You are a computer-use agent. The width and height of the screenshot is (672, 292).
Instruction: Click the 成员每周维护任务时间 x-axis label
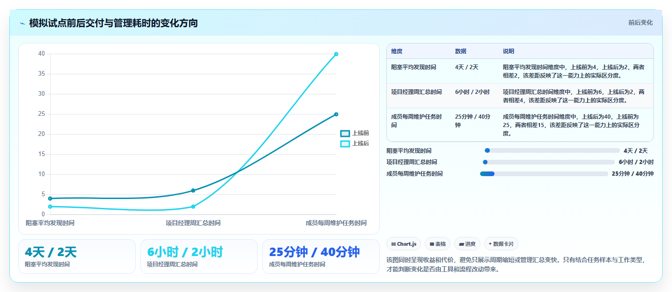(x=336, y=223)
